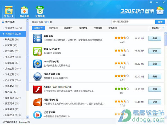
Task: Select the 全部软件 filter tab
Action: [x=38, y=28]
